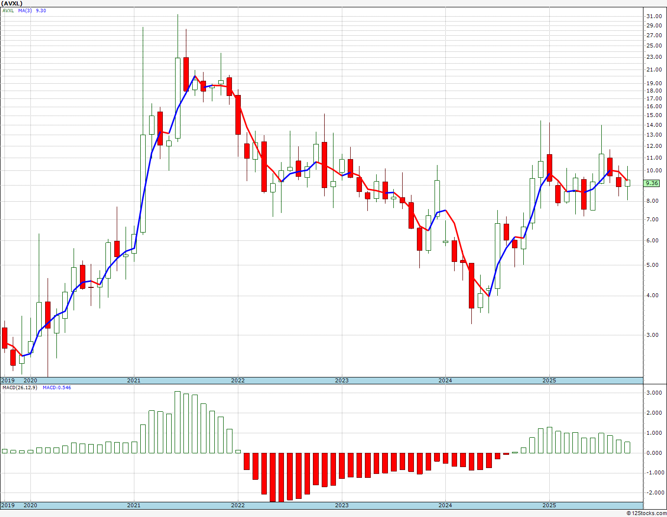This screenshot has height=517, width=667.
Task: Select the 10.00 price axis label
Action: coord(654,170)
